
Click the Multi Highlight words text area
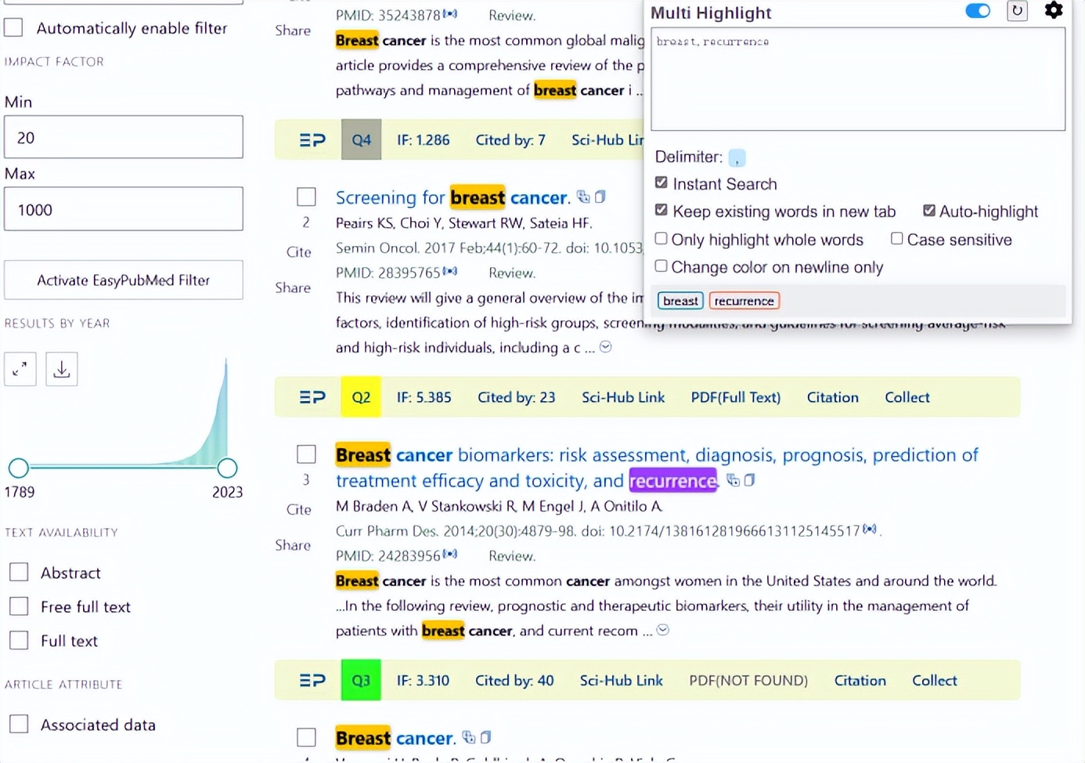(858, 79)
